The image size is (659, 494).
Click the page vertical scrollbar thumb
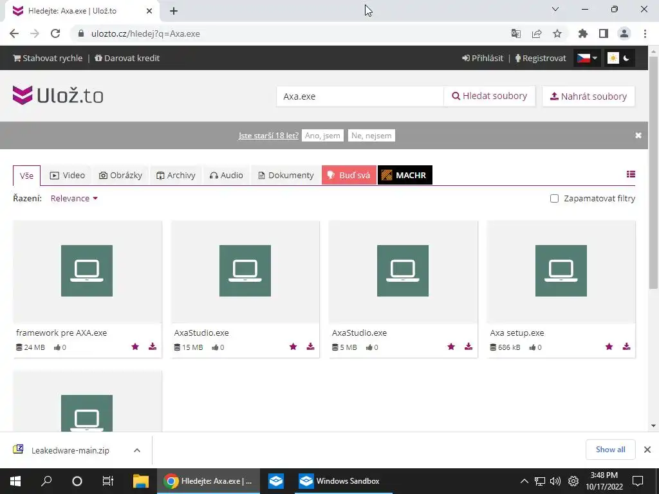tap(653, 172)
